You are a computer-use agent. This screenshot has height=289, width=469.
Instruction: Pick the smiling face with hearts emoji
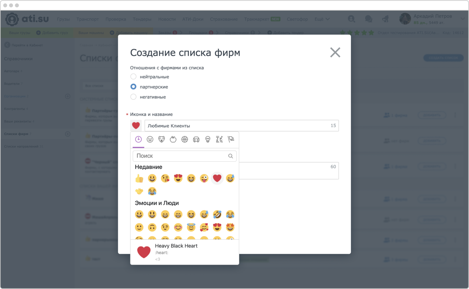(204, 227)
